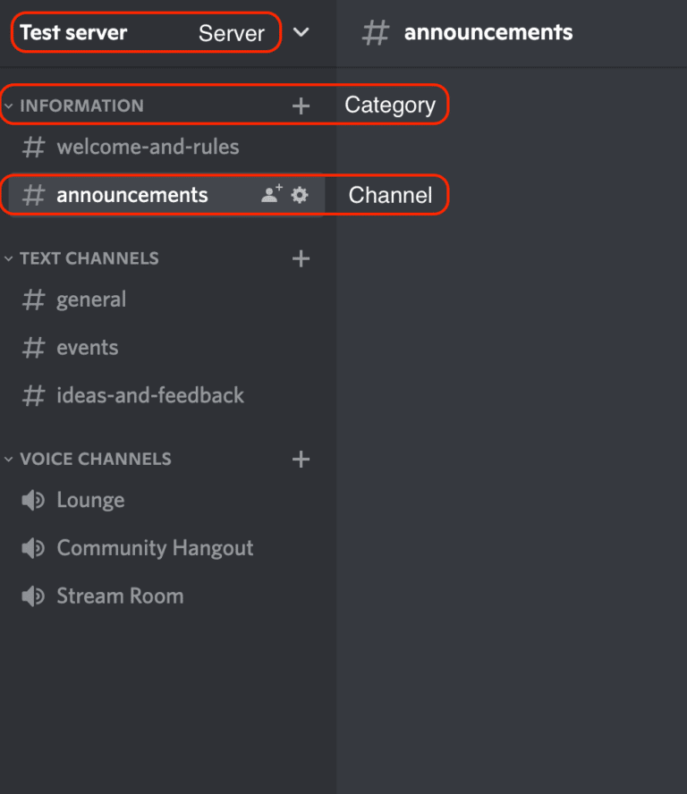Screen dimensions: 687x794
Task: Join the Stream Room voice channel
Action: (x=120, y=595)
